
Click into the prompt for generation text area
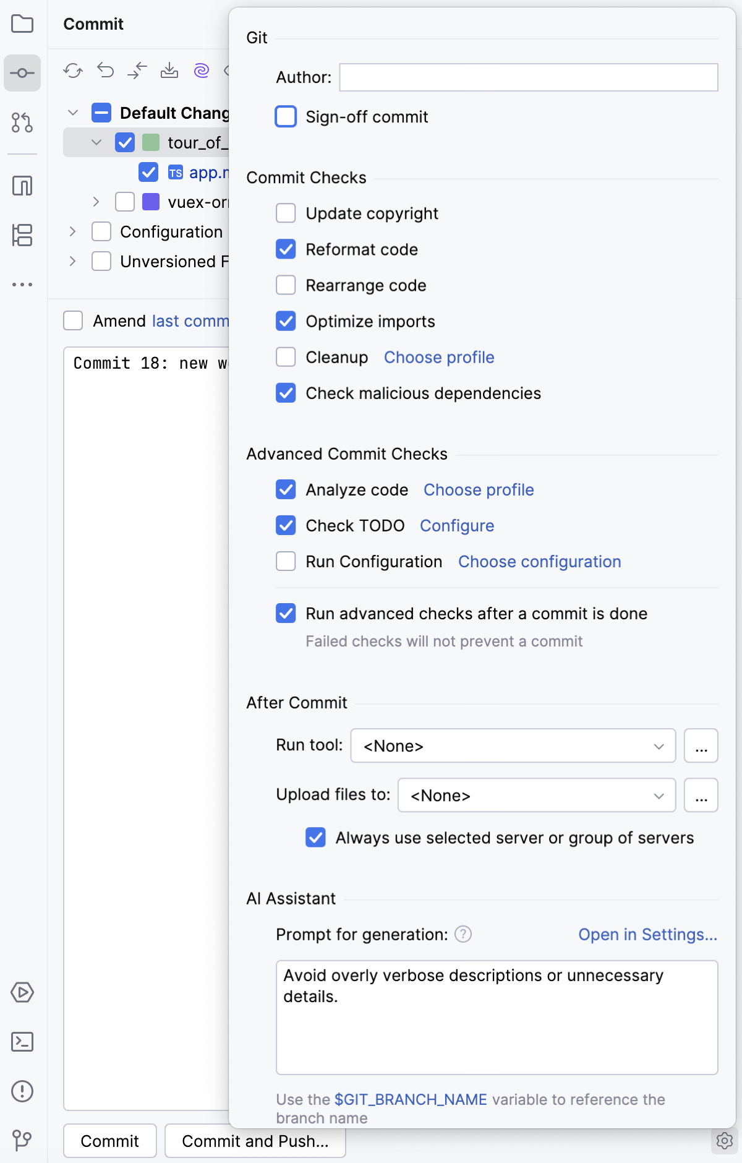tap(497, 1018)
